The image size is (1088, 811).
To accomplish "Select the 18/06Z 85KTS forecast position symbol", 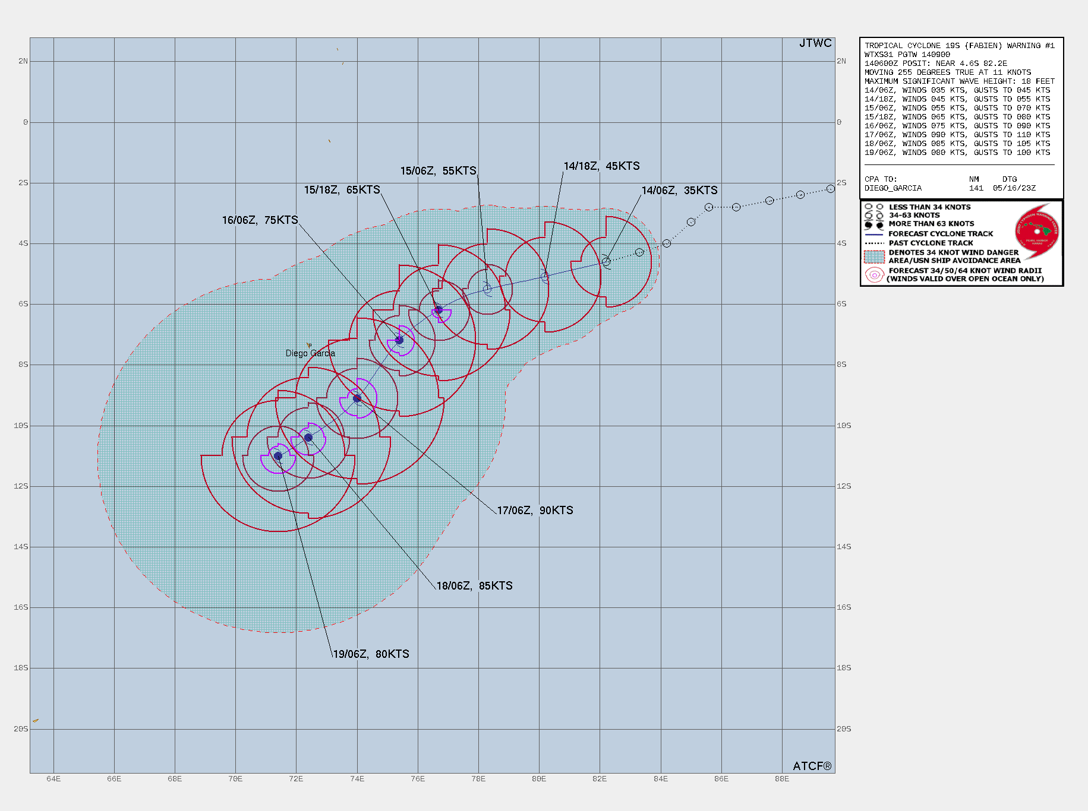I will coord(308,438).
